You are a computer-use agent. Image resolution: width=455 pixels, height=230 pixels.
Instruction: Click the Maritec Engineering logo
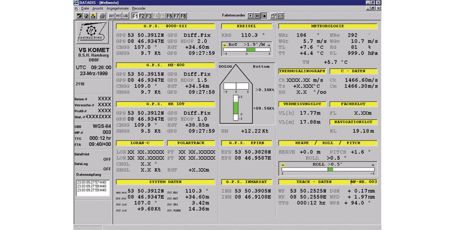(93, 32)
